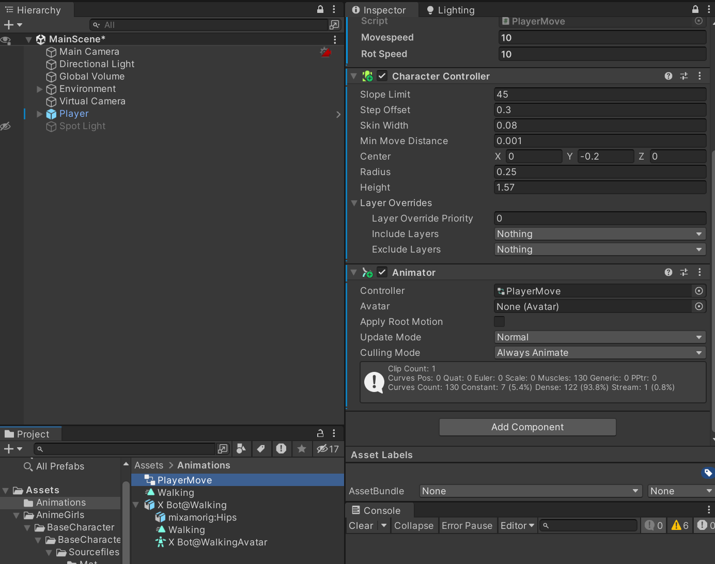
Task: Open the Hierarchy create plus menu
Action: click(13, 25)
